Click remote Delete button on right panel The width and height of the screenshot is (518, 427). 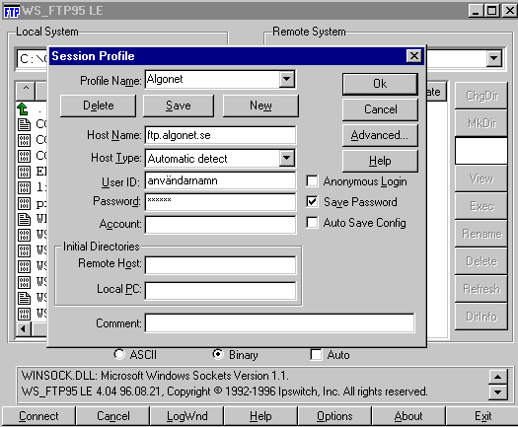[481, 261]
